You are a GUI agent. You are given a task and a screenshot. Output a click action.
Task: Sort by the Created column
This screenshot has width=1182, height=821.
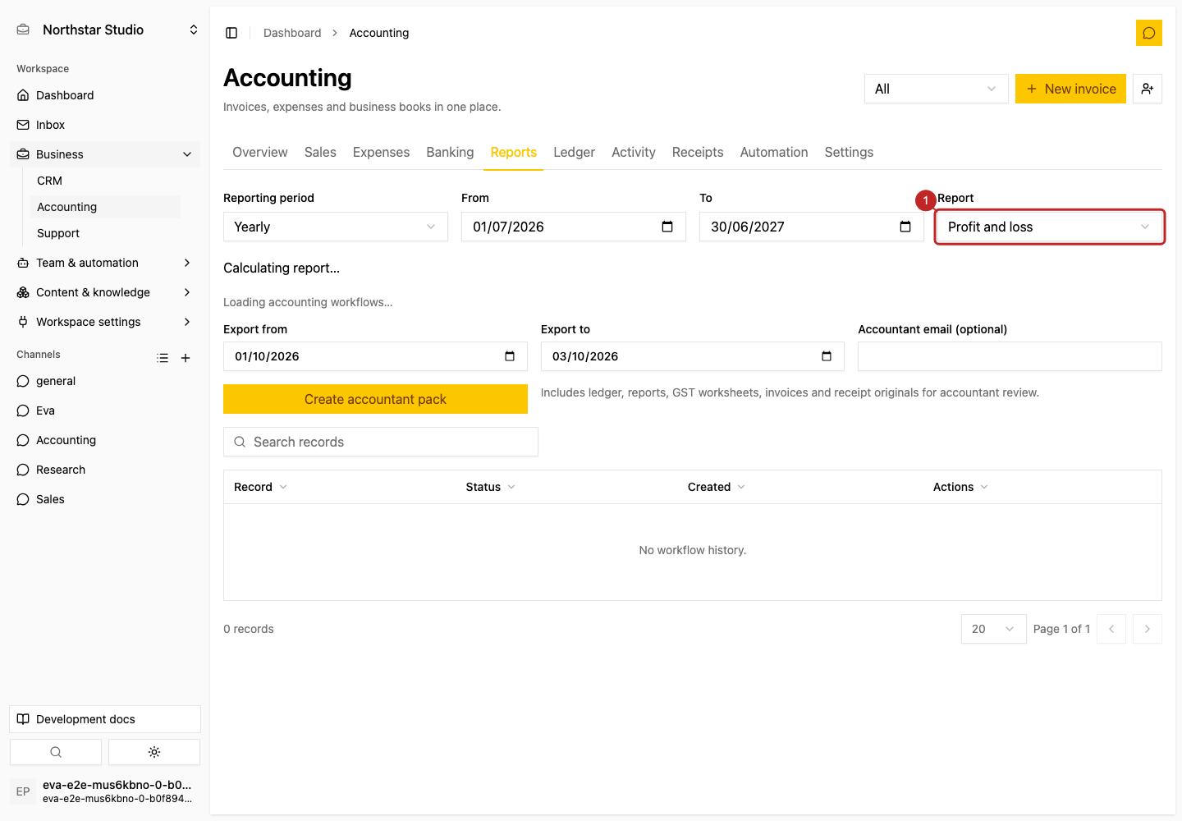(x=716, y=487)
